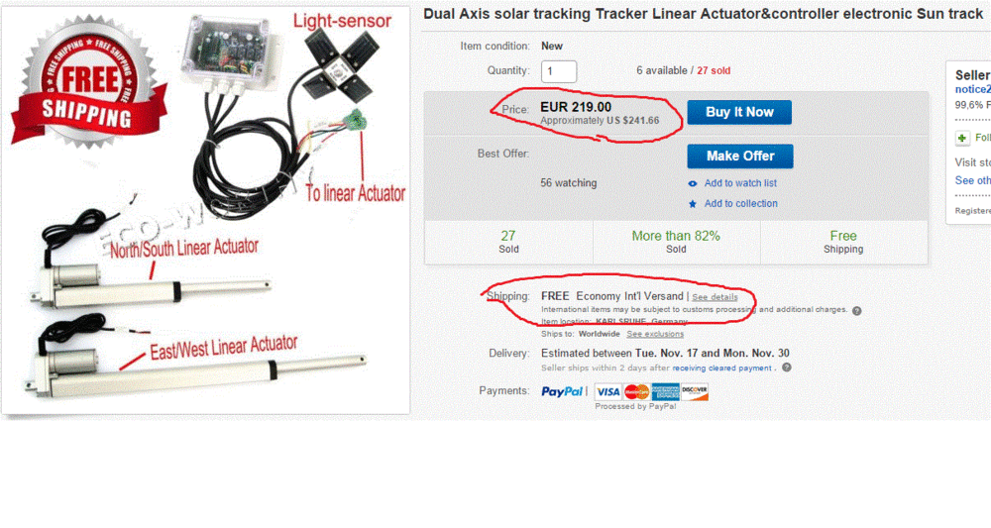Image resolution: width=991 pixels, height=528 pixels.
Task: Click the MasterCard icon
Action: tap(637, 392)
